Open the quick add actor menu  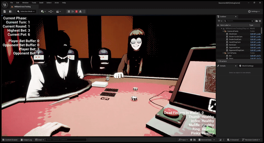43,12
